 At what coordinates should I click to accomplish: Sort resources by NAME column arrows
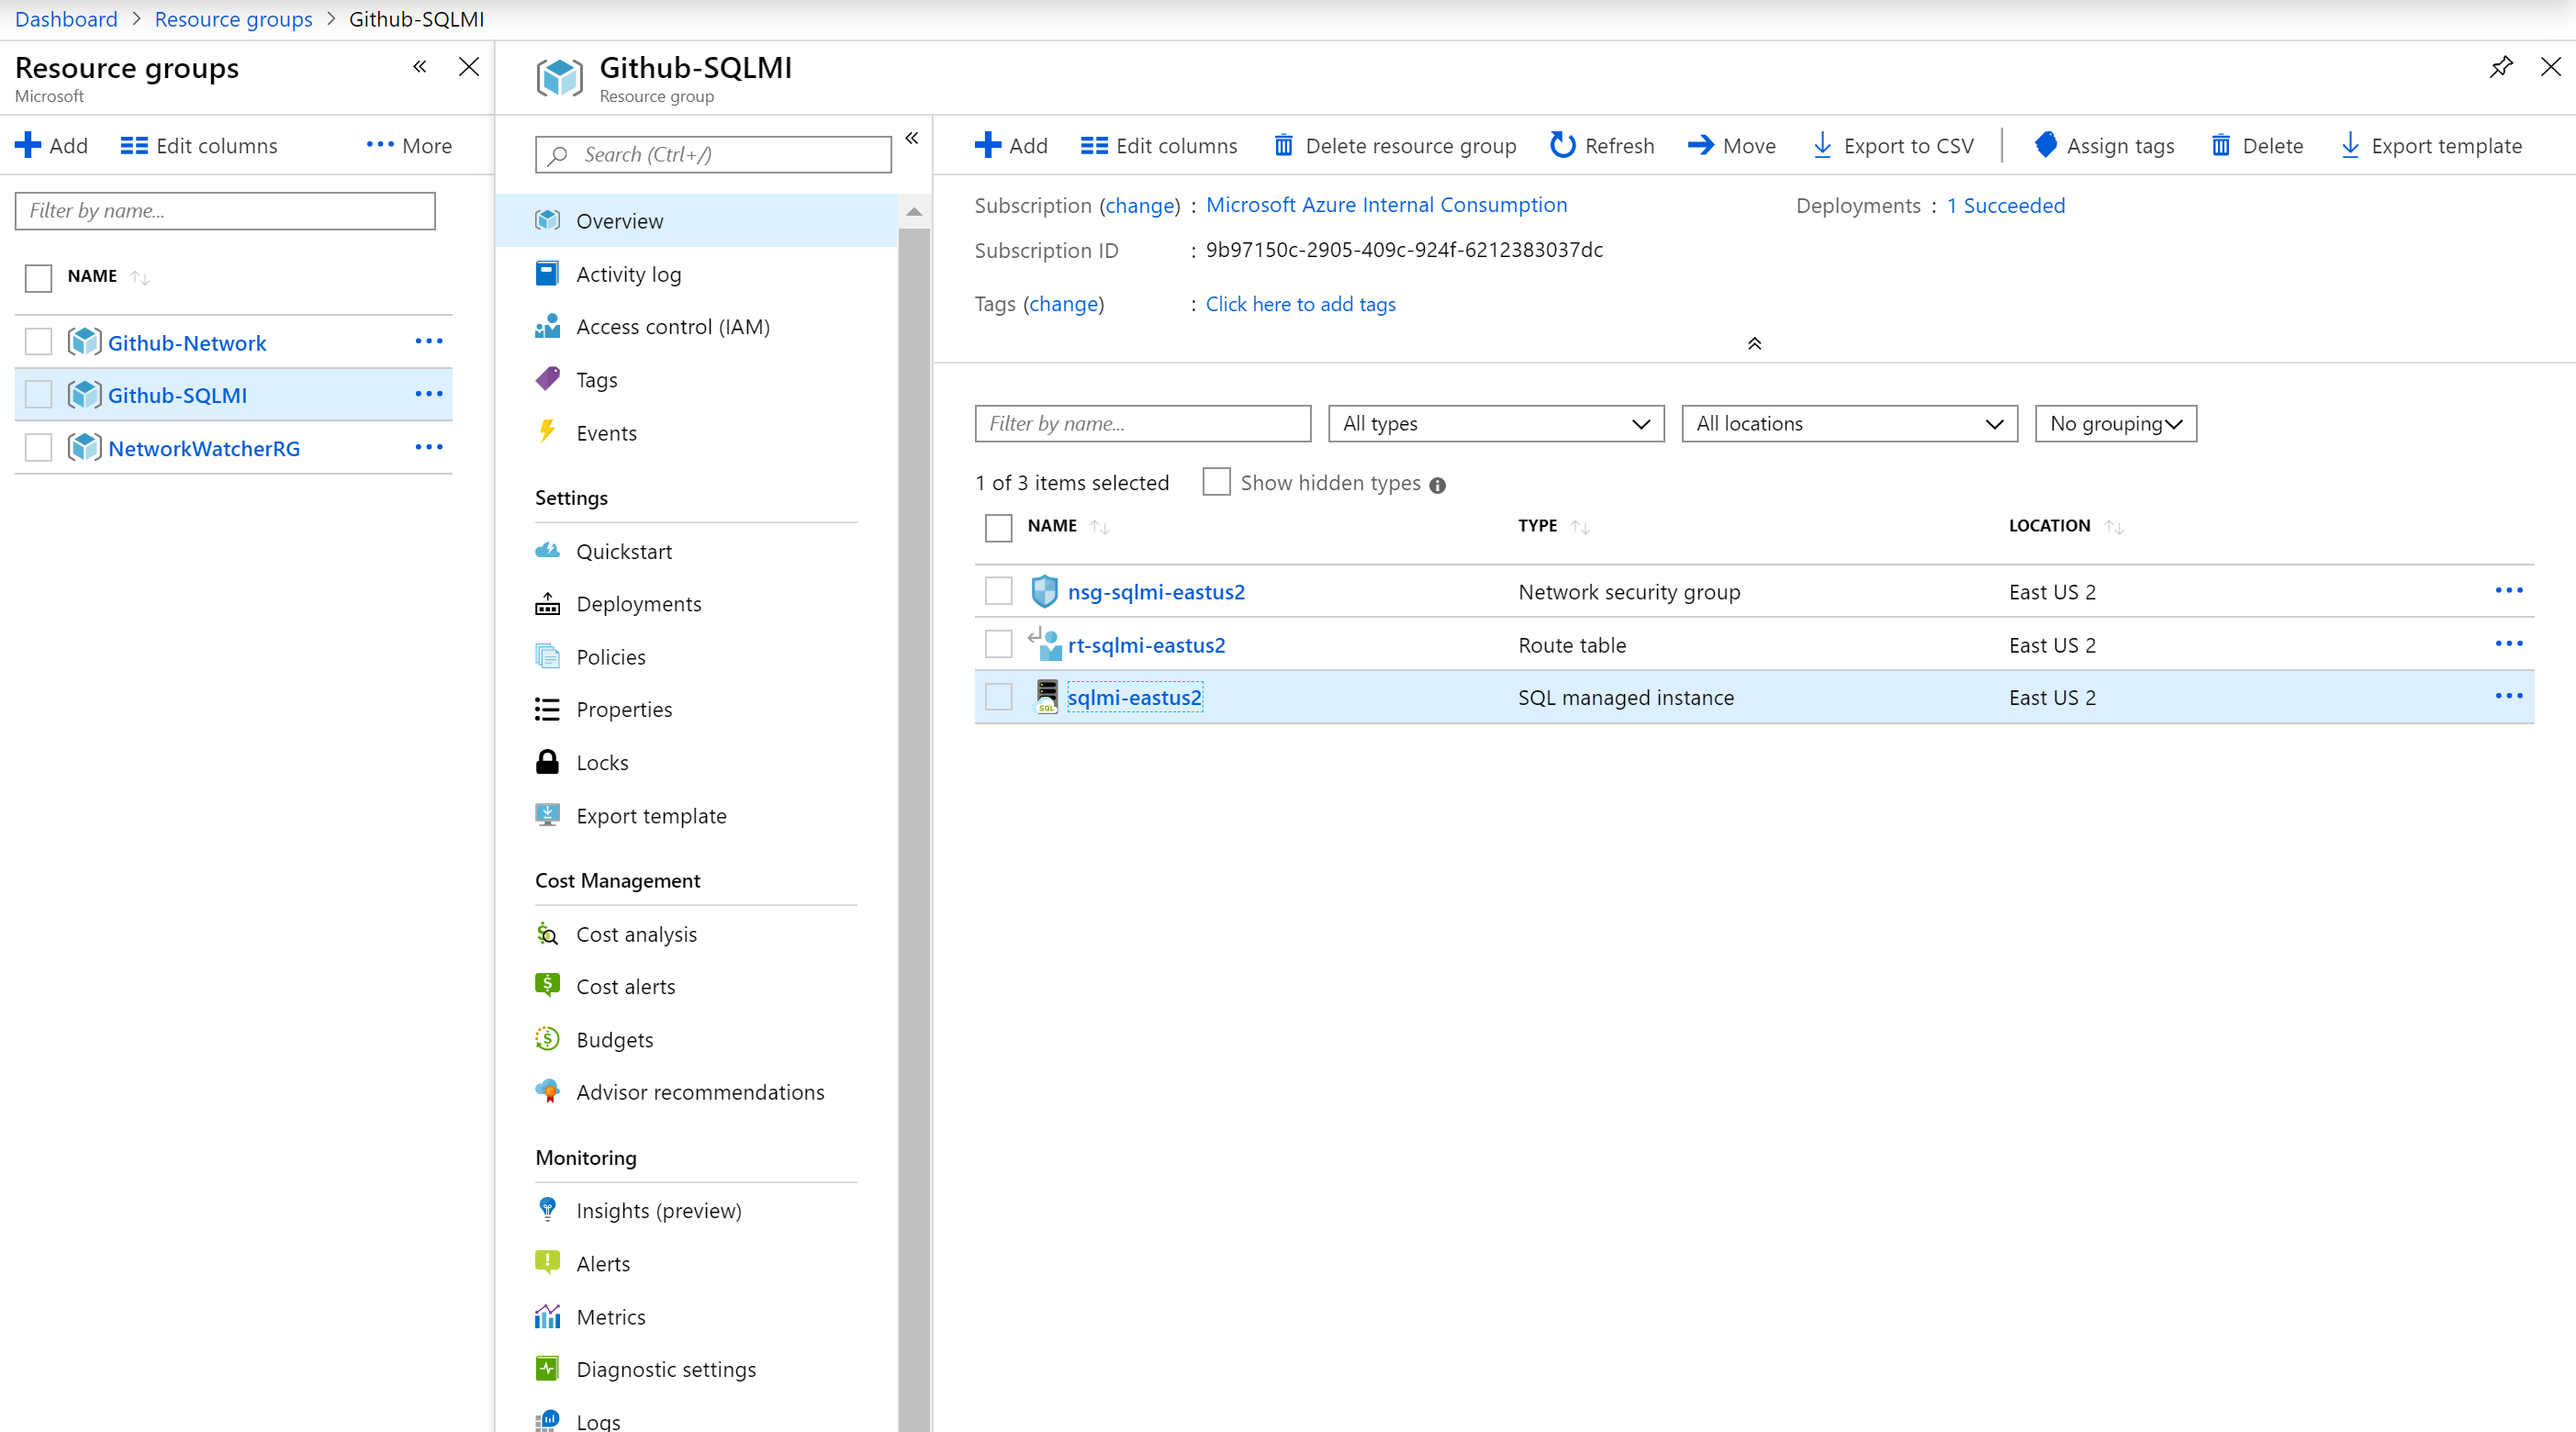1100,527
